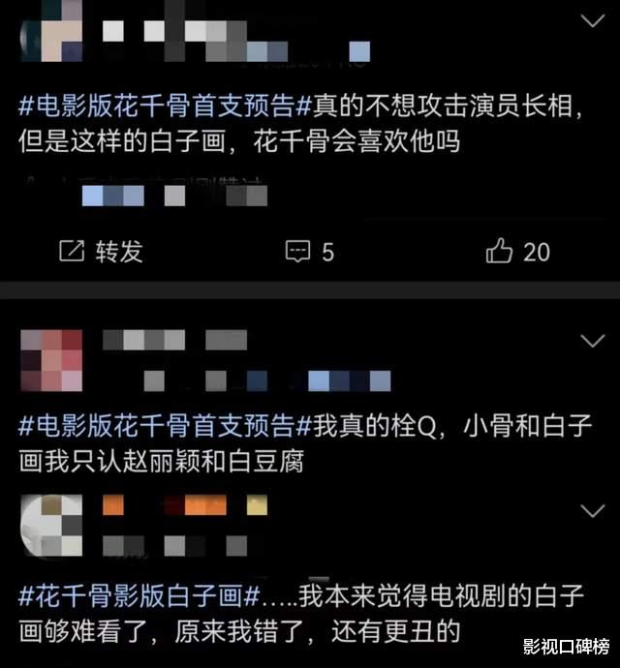Expand options chevron on the third post
620x668 pixels.
593,510
